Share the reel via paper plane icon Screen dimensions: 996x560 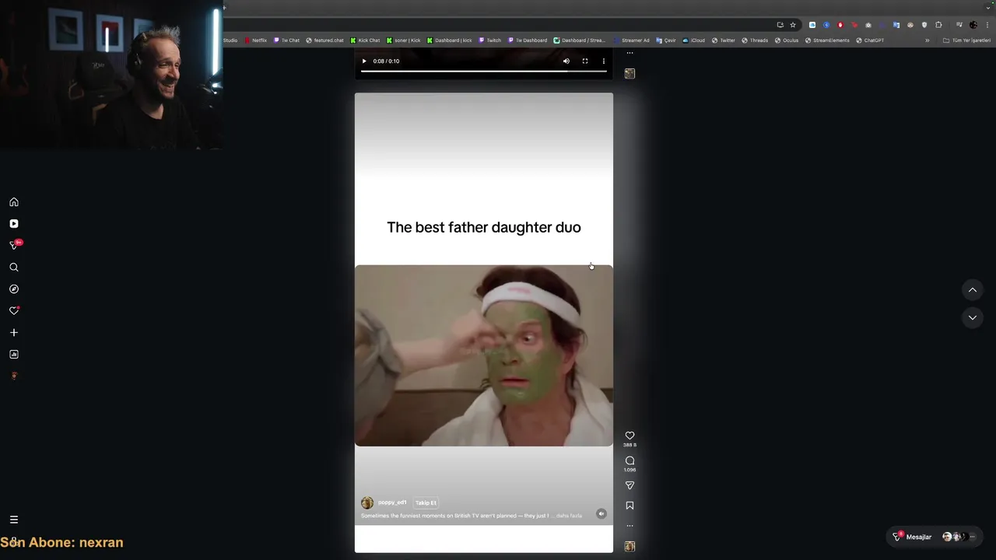pyautogui.click(x=630, y=485)
